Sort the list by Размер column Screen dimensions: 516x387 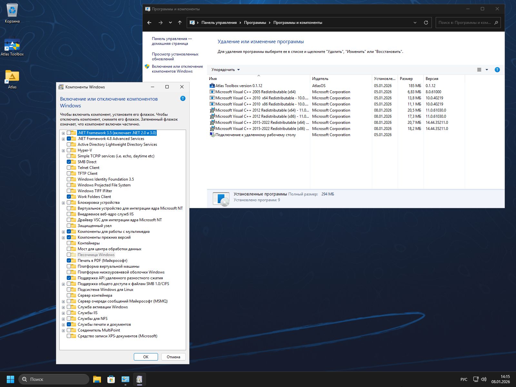point(410,79)
